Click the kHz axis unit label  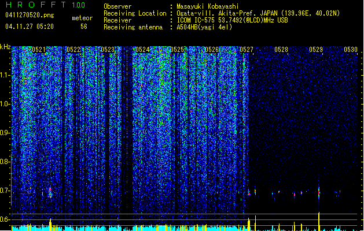coord(5,47)
